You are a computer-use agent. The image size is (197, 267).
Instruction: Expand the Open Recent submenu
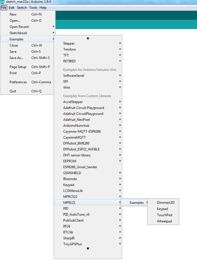[28, 27]
